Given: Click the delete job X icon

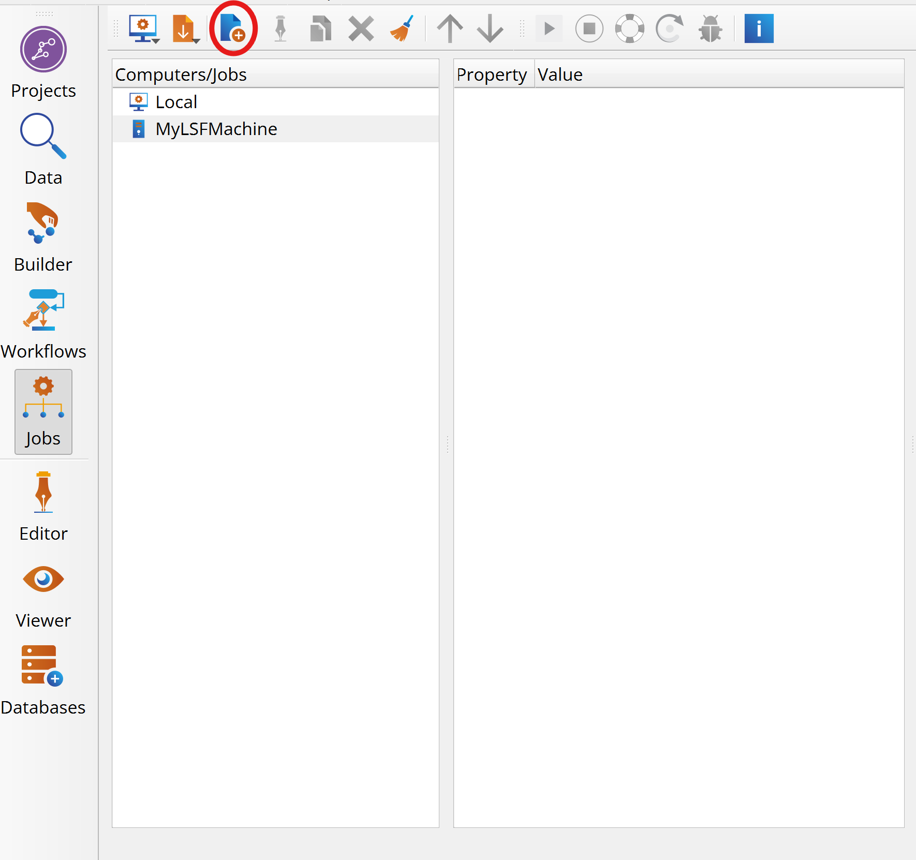Looking at the screenshot, I should (x=361, y=28).
